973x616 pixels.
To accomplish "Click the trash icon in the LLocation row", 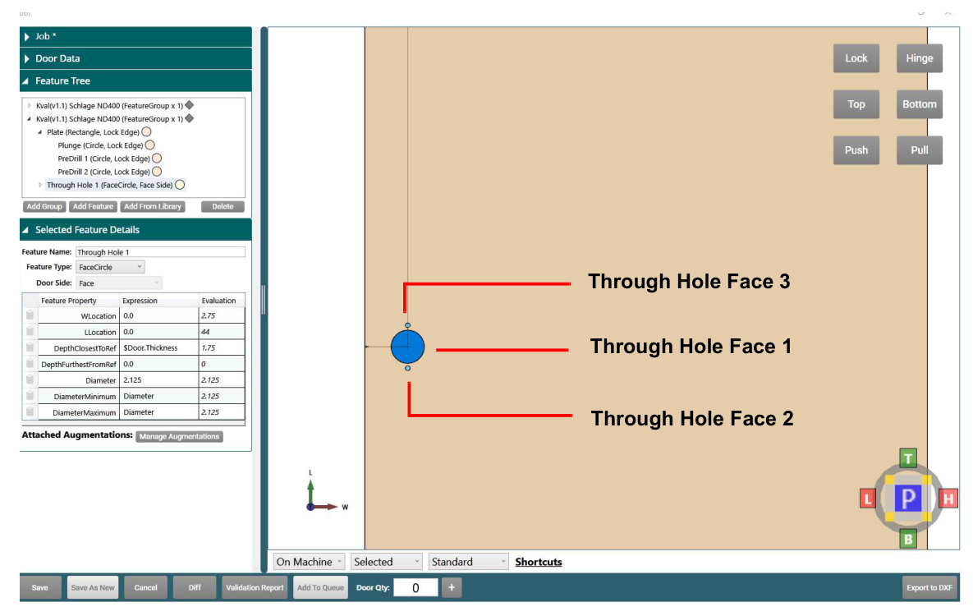I will coord(30,332).
